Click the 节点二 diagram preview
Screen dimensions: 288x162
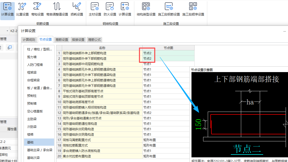pyautogui.click(x=240, y=115)
